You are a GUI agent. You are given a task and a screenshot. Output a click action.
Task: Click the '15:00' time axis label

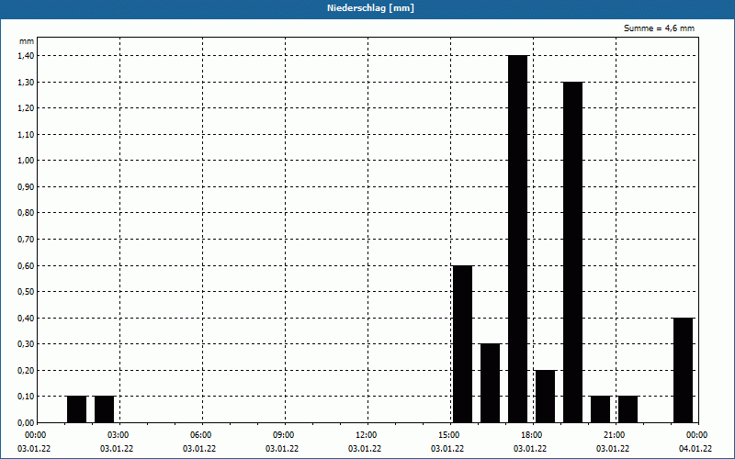(x=448, y=435)
